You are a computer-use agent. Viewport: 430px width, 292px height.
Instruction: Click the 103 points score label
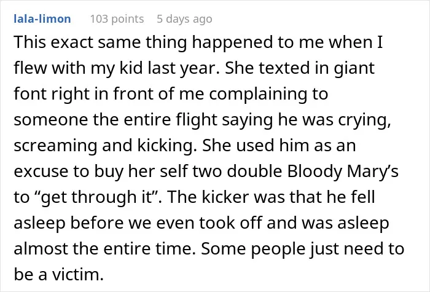click(x=117, y=19)
